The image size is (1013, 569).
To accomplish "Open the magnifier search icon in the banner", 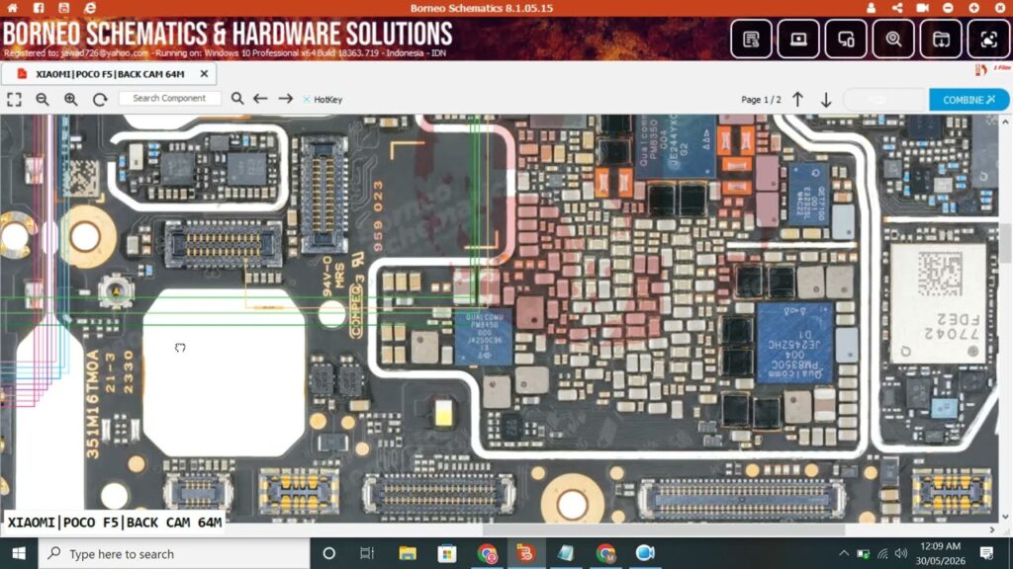I will 893,40.
